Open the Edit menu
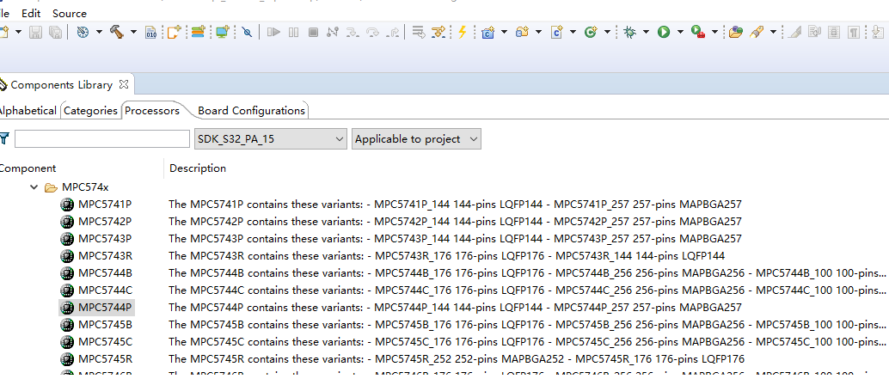 point(31,13)
